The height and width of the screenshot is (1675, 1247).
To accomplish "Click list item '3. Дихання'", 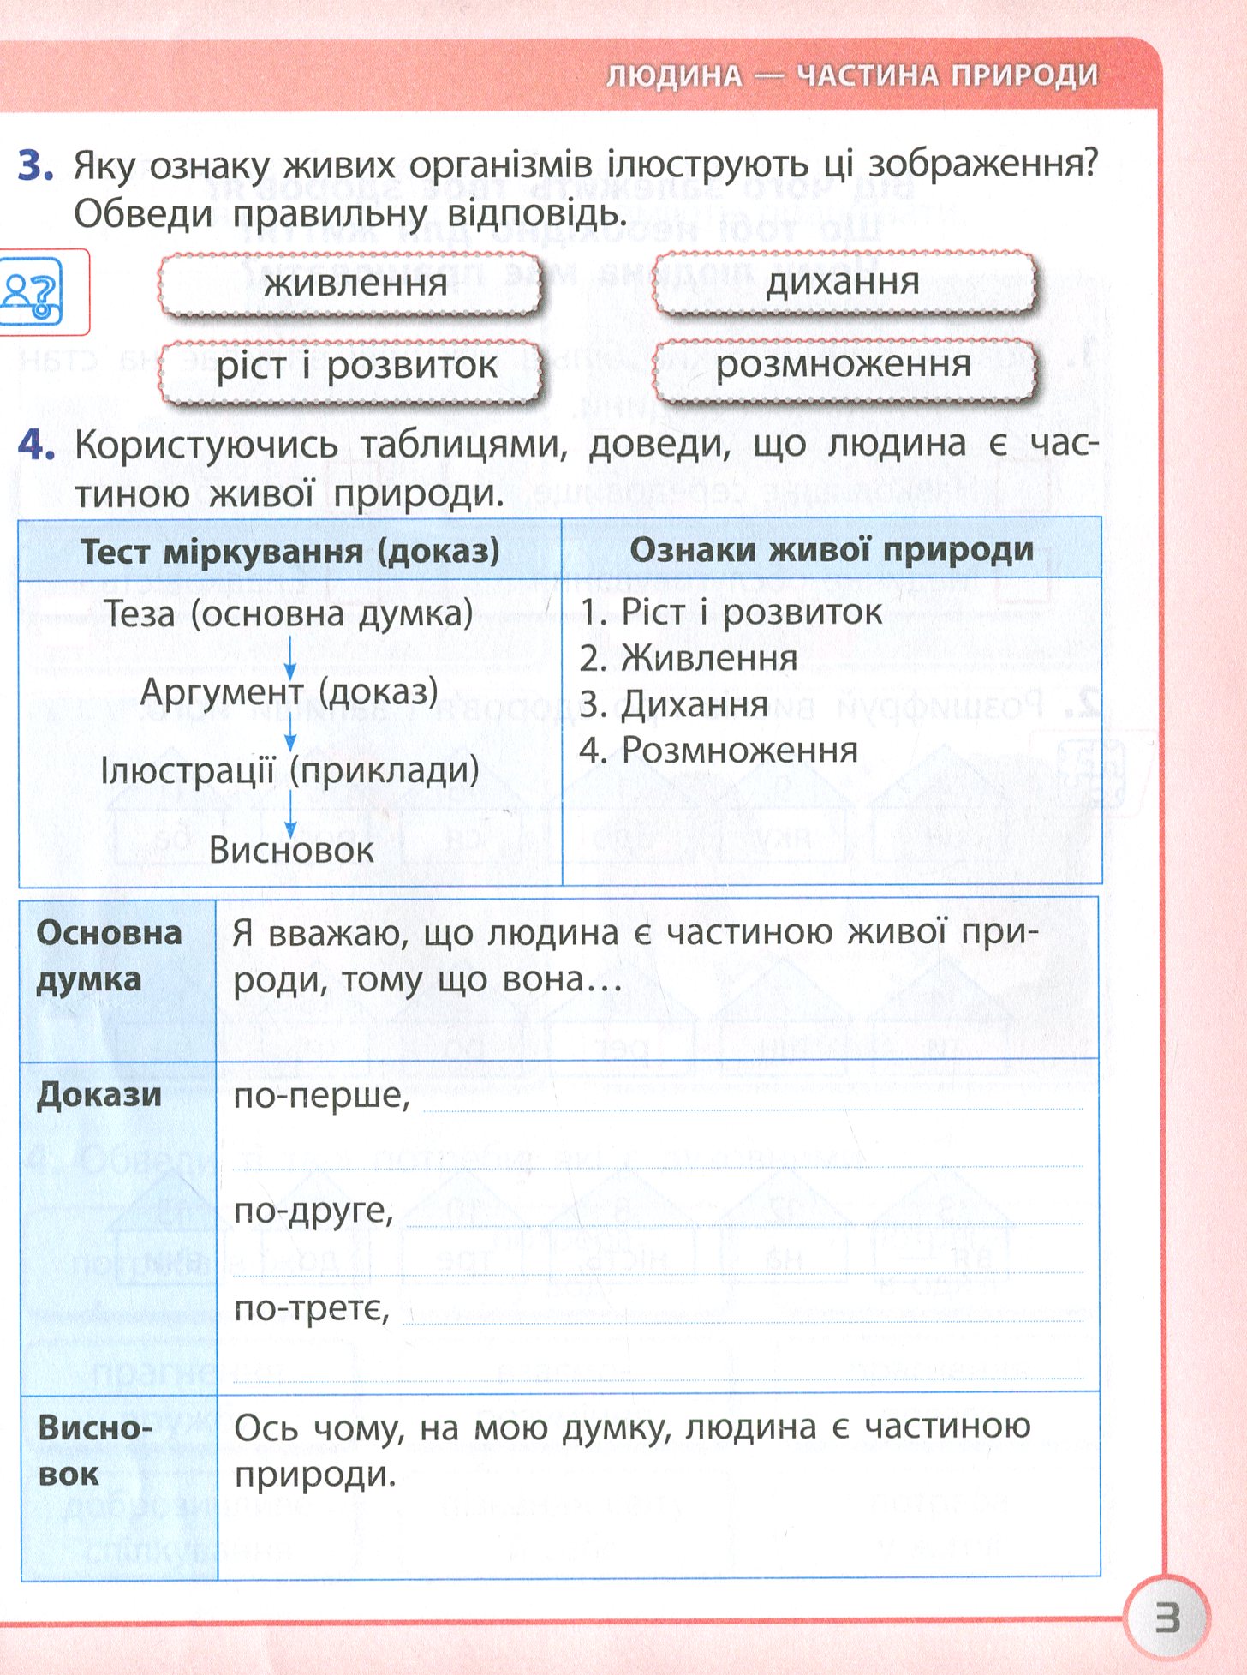I will (674, 704).
